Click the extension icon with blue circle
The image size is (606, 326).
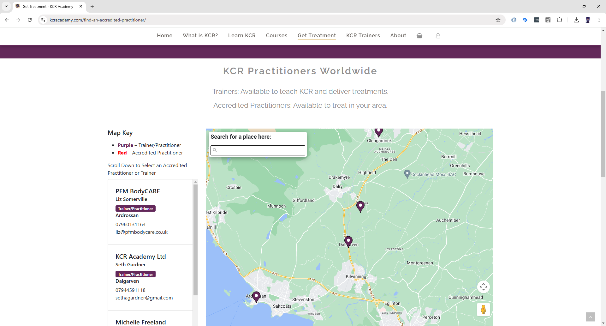[514, 20]
